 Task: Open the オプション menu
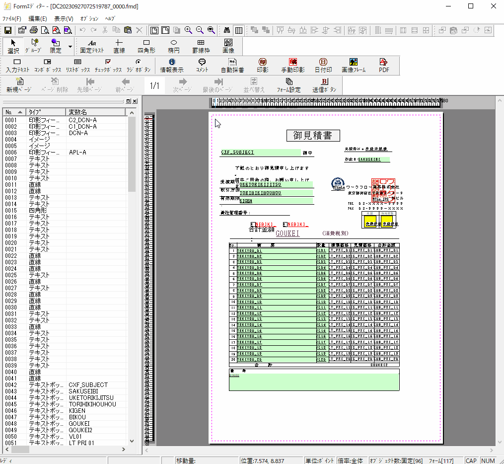(89, 19)
